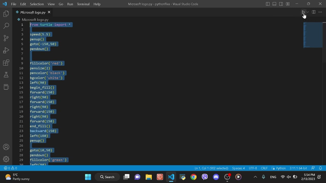Click the taskbar Search box
This screenshot has height=183, width=326.
(x=107, y=177)
